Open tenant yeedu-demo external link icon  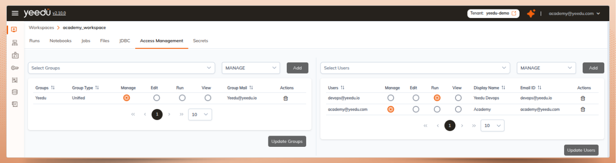pyautogui.click(x=514, y=13)
